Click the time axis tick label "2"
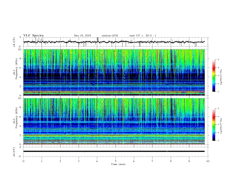234x181 pixels. click(x=60, y=161)
